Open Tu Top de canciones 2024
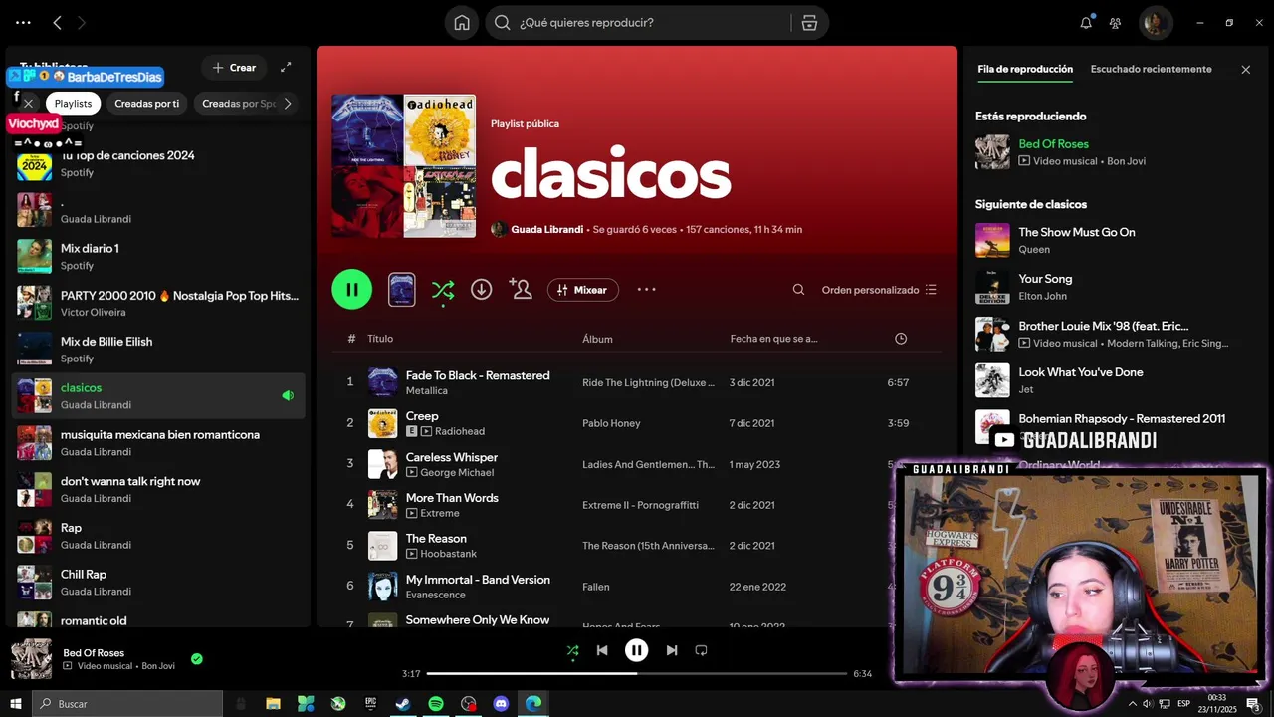 tap(158, 162)
